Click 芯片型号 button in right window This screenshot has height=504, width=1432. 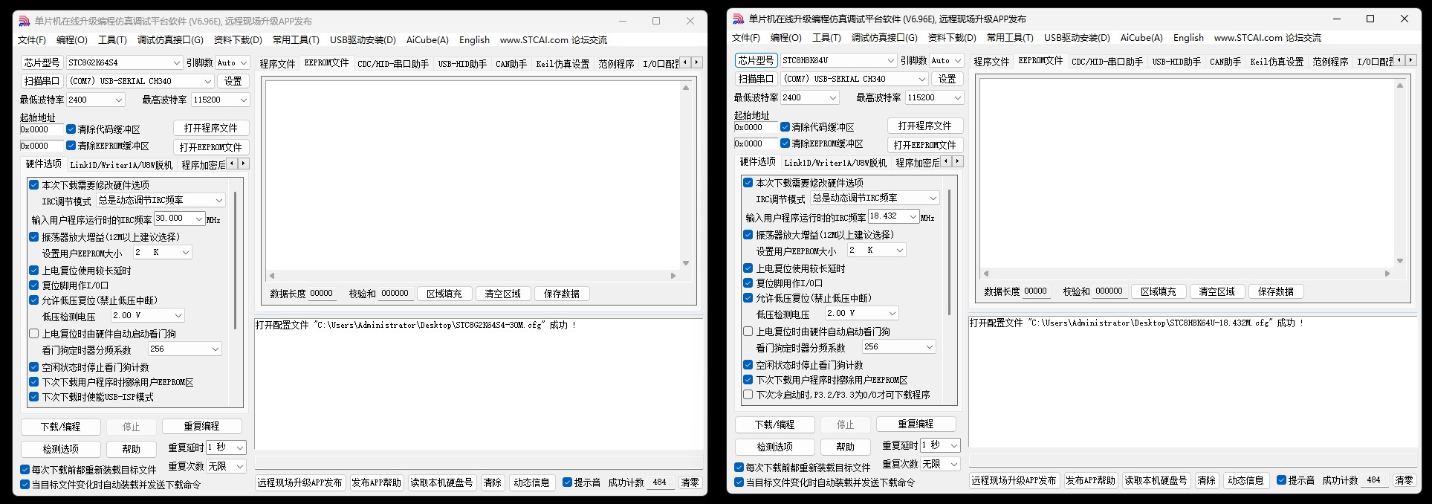click(756, 60)
